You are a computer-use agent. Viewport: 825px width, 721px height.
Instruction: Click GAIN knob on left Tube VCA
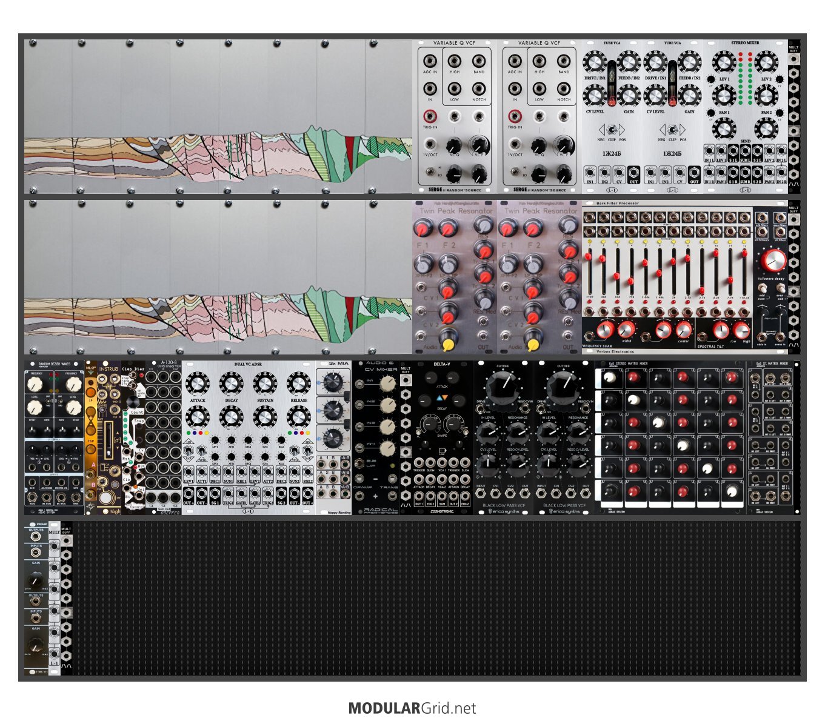click(629, 96)
